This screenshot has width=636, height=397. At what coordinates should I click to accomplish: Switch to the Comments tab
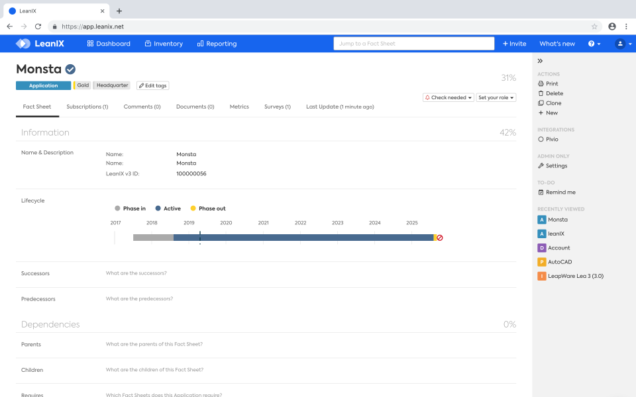[142, 107]
